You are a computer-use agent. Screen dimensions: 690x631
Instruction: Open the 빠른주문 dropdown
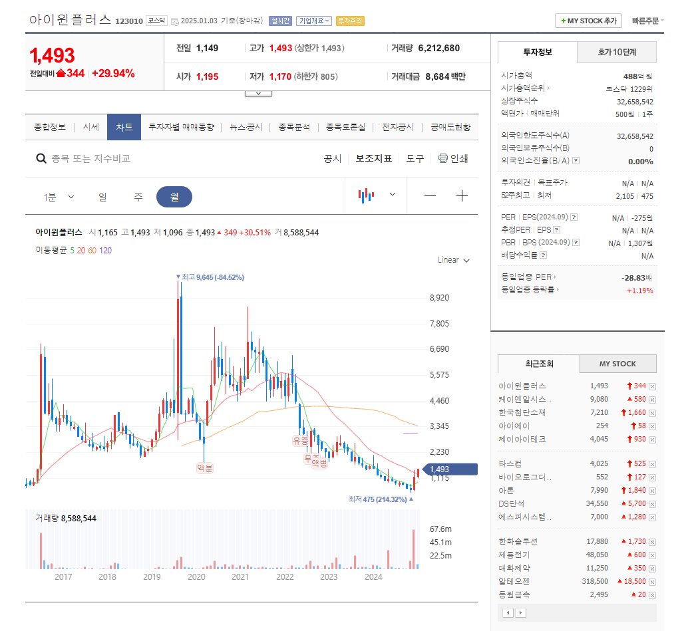(x=648, y=21)
